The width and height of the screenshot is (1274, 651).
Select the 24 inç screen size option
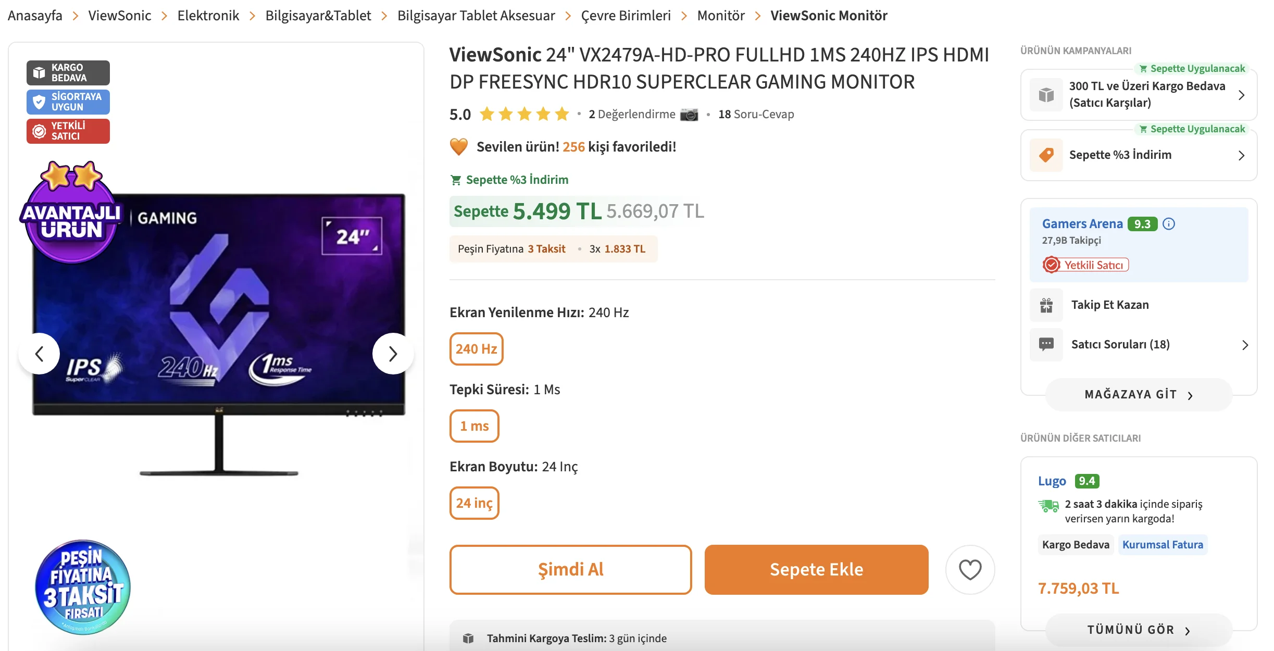(474, 503)
